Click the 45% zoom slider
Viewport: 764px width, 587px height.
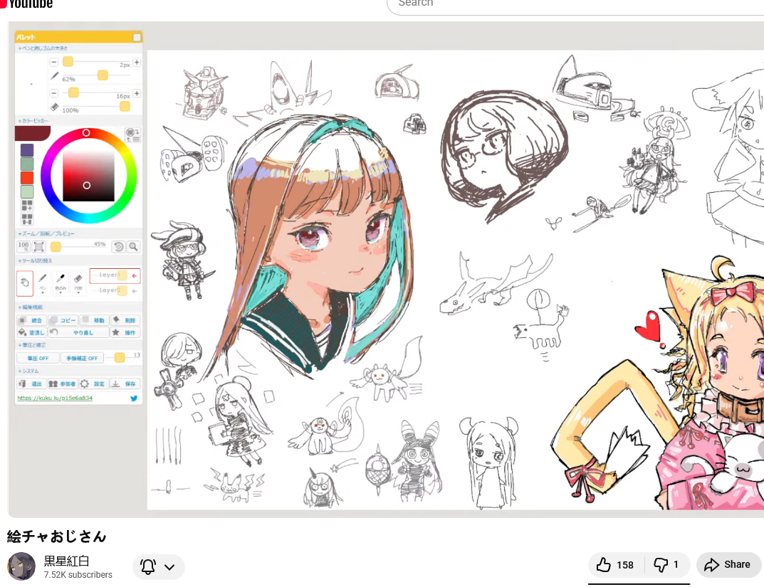tap(56, 247)
